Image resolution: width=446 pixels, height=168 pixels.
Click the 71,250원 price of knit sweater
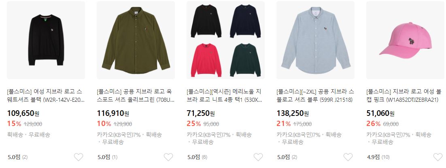[200, 113]
